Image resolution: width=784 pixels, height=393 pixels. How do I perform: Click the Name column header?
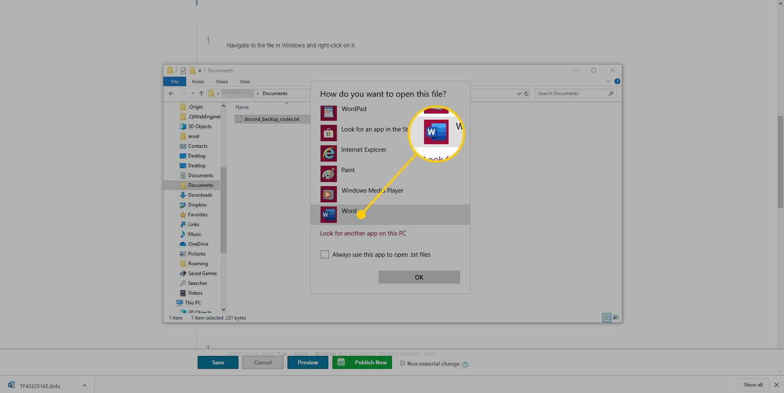[242, 107]
